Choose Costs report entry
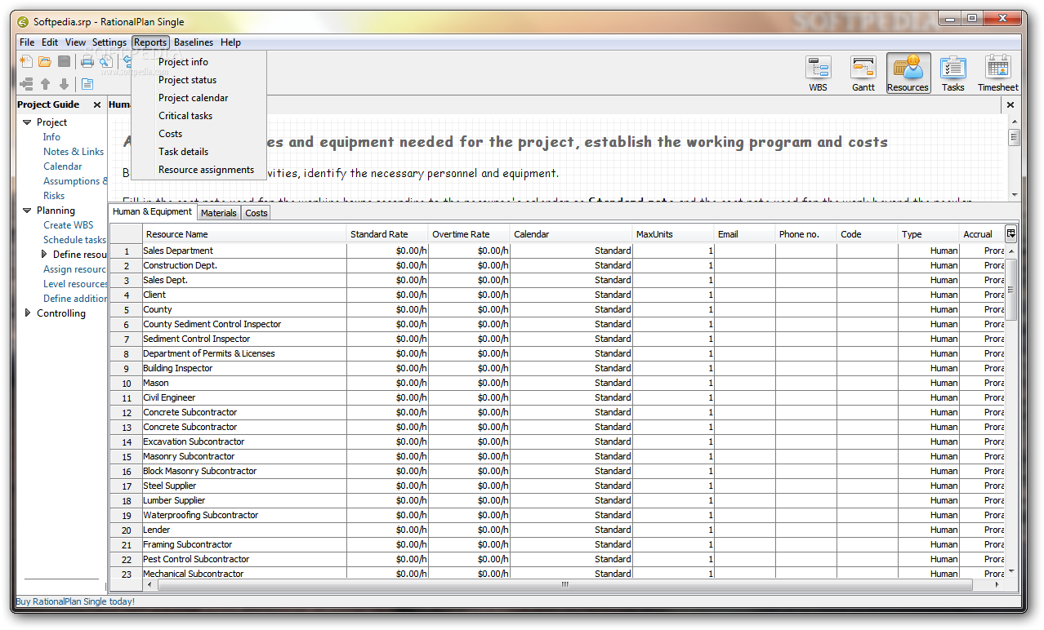The image size is (1044, 630). pyautogui.click(x=199, y=134)
